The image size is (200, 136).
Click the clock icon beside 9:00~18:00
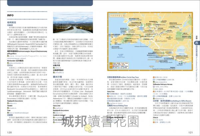(154, 77)
